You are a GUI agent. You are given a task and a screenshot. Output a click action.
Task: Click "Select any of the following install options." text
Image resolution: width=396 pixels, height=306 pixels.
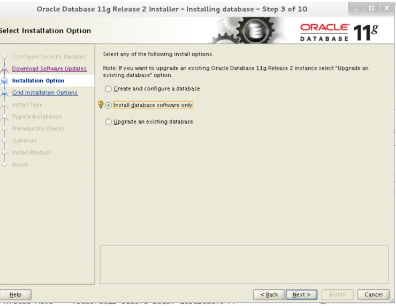(x=158, y=54)
